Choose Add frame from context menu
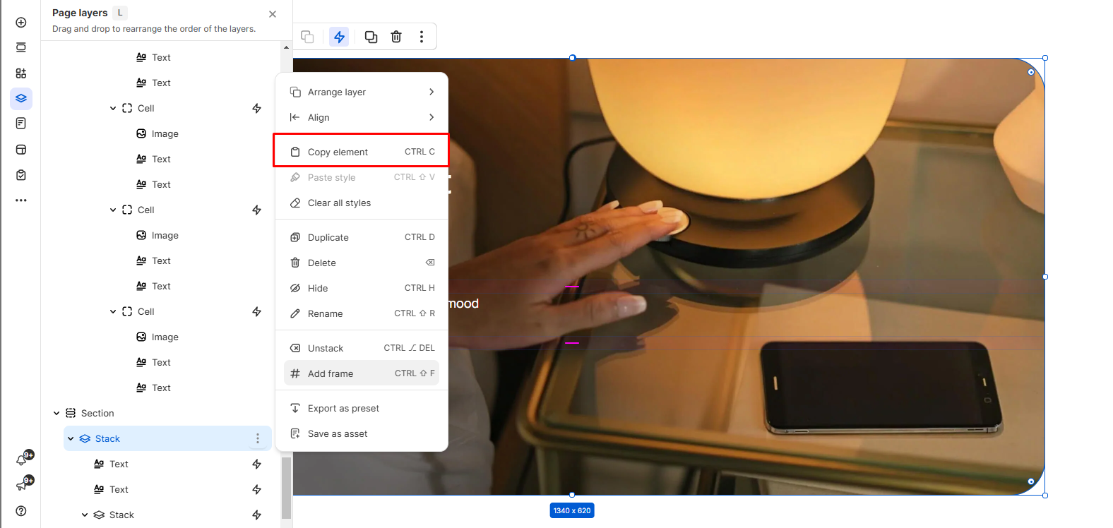The height and width of the screenshot is (528, 1113). (x=362, y=373)
